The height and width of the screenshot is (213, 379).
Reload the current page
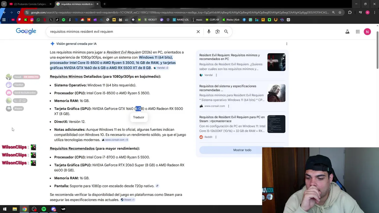18,12
